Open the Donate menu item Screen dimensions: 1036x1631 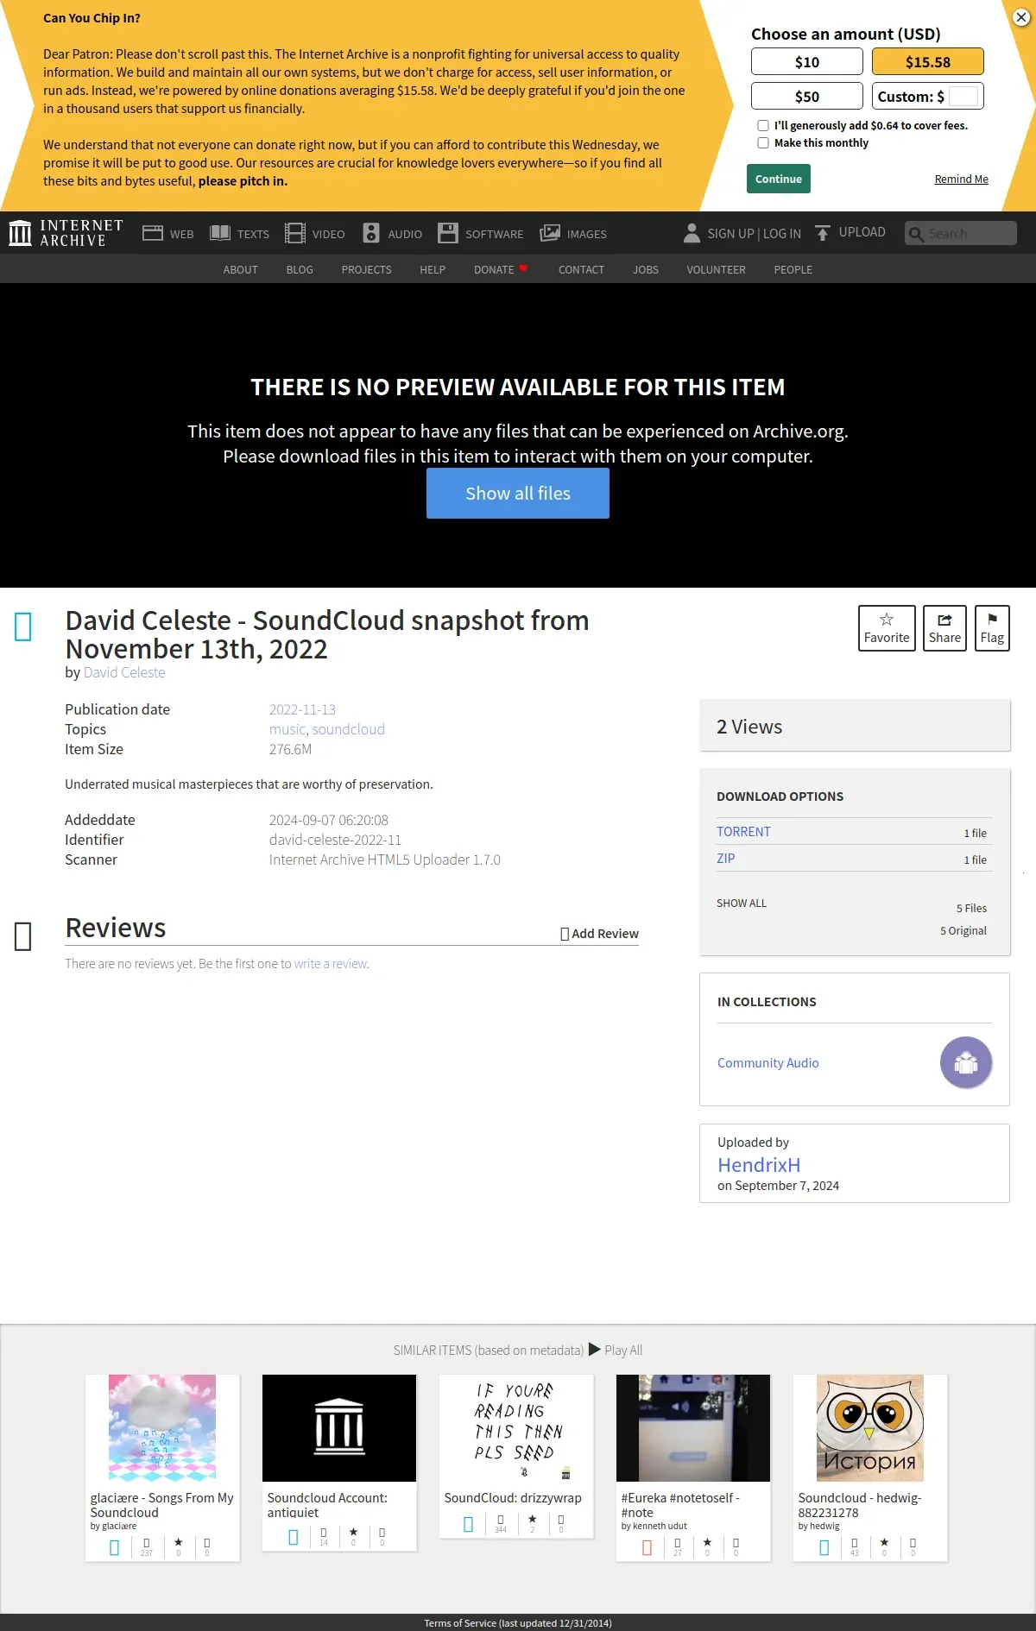[x=500, y=269]
